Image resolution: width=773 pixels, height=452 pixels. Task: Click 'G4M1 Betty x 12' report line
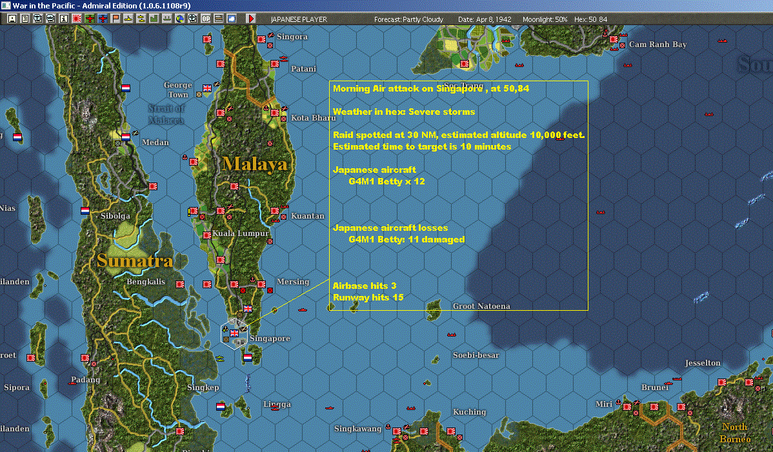coord(386,181)
